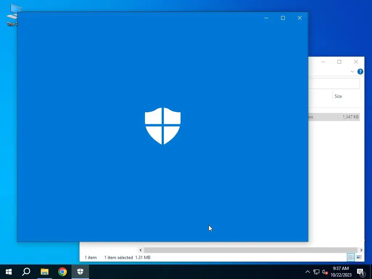372x279 pixels.
Task: Expand the File Explorer ribbon chevron
Action: (352, 72)
